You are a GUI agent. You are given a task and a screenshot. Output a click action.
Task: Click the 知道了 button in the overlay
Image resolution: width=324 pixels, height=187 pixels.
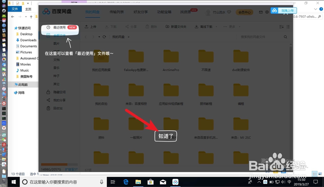click(166, 136)
